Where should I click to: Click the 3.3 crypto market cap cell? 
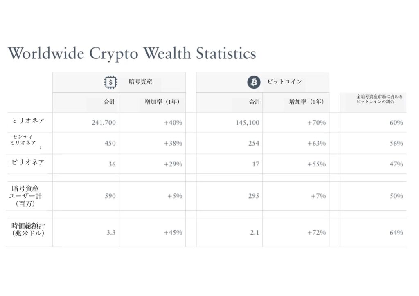tap(111, 232)
